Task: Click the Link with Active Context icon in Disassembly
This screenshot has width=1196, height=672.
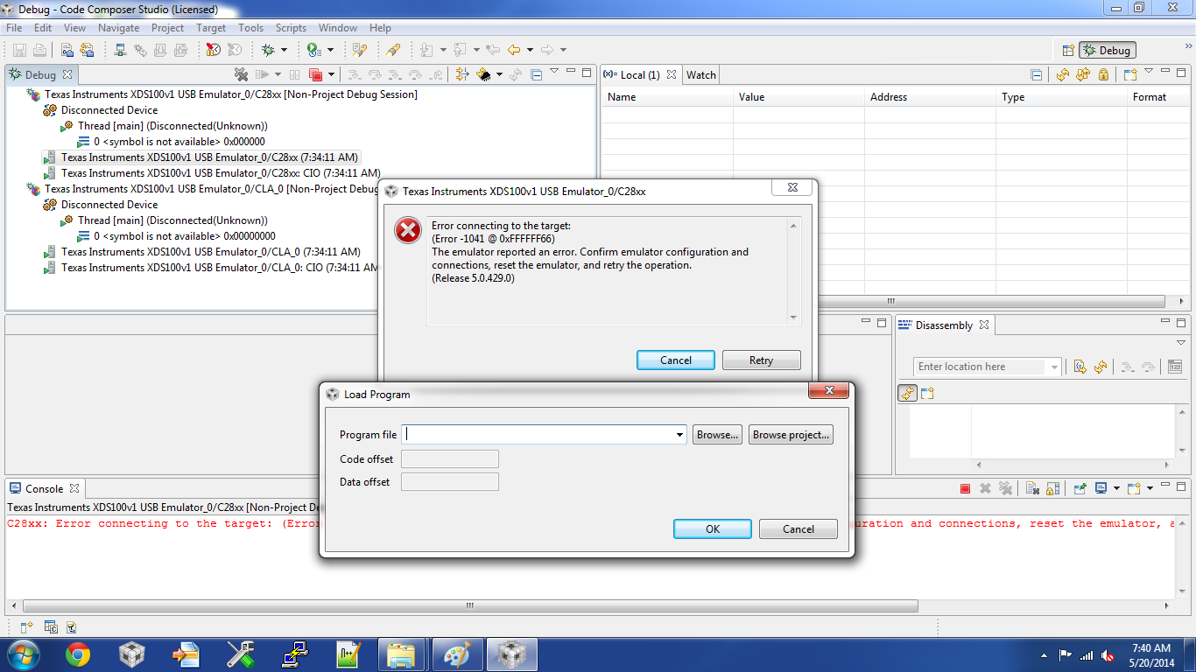Action: click(x=908, y=393)
